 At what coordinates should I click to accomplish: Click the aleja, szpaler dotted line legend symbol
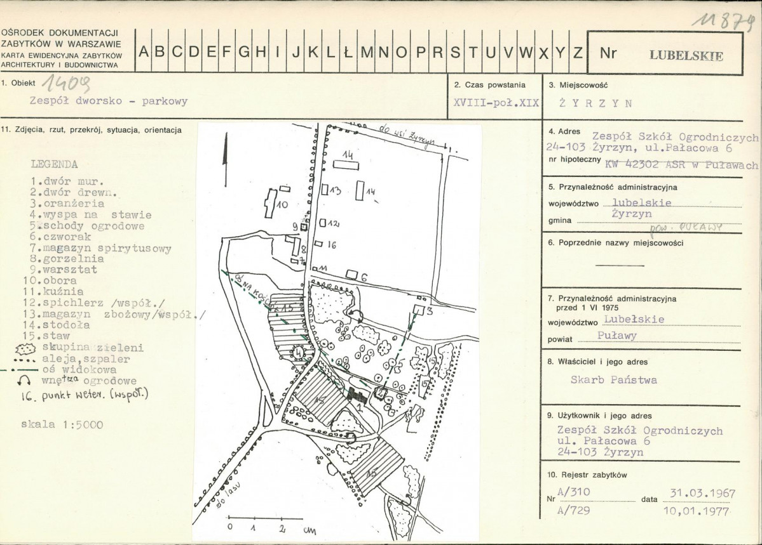24,360
